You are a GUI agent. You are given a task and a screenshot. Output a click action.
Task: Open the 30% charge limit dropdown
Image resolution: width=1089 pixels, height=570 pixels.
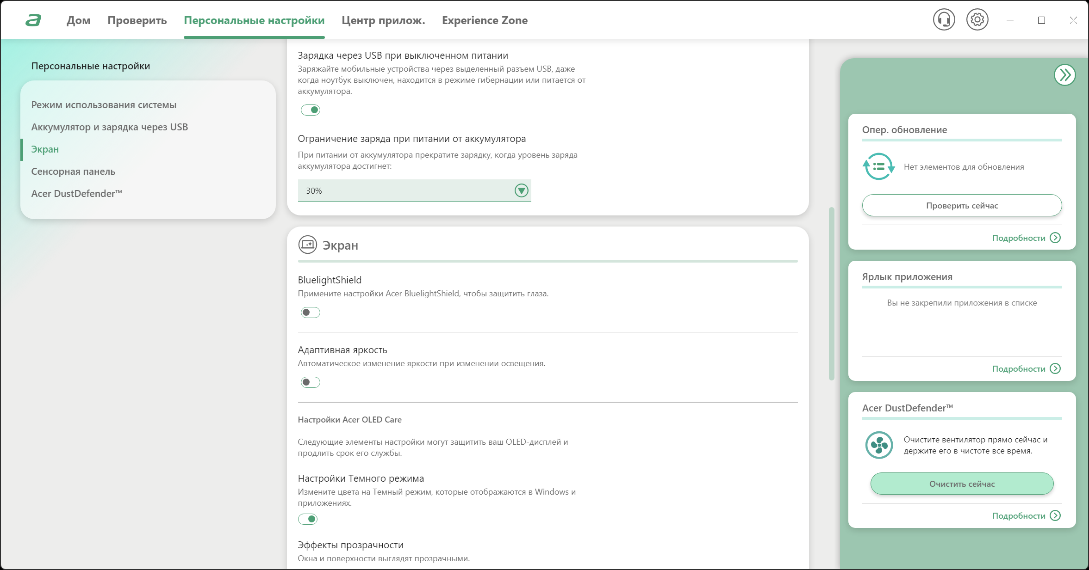click(x=414, y=190)
